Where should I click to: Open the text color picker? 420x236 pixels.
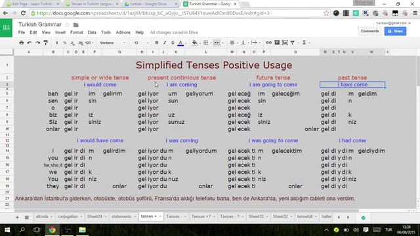(181, 43)
